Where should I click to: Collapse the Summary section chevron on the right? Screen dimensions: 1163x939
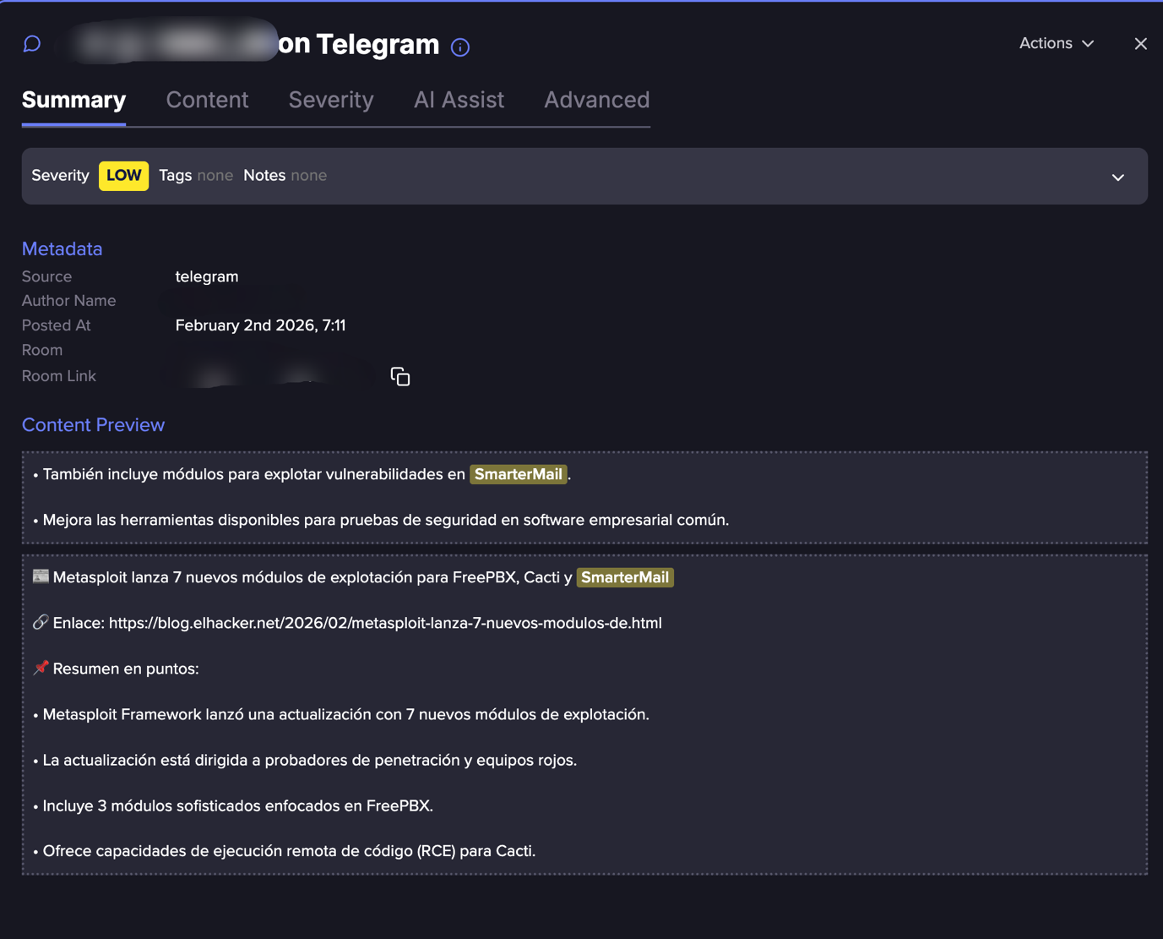pos(1117,177)
